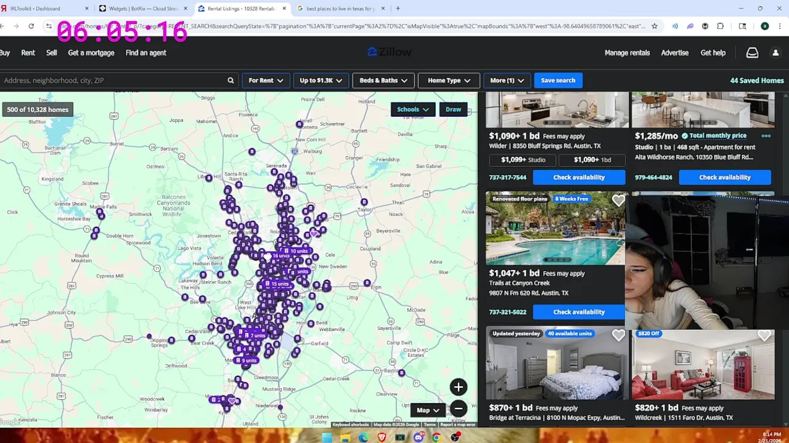Check availability for Trails at Canyon Creek
789x443 pixels.
click(x=579, y=312)
